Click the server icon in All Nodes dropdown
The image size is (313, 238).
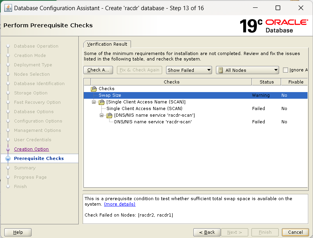(221, 70)
